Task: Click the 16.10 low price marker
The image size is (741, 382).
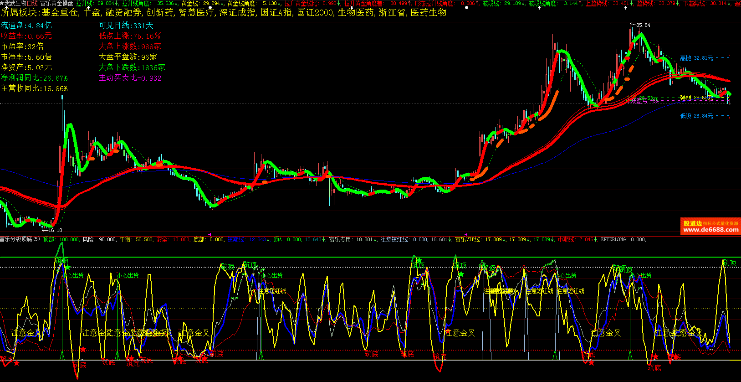Action: [55, 230]
